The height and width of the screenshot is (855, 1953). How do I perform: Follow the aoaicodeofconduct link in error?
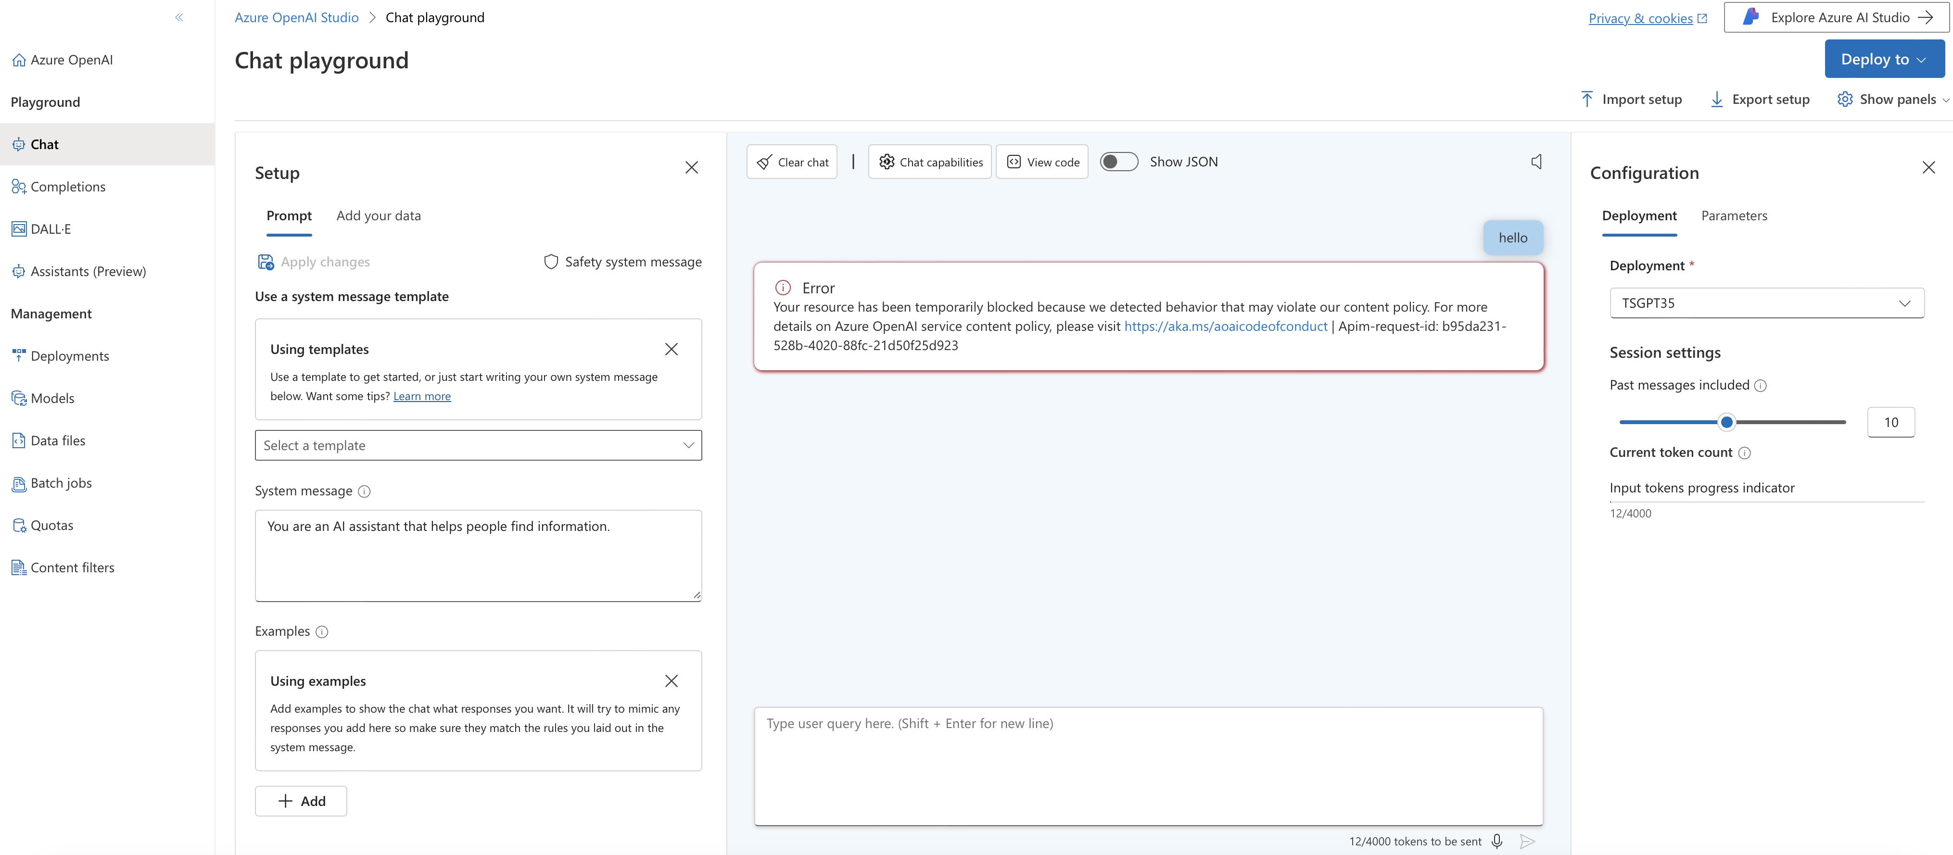point(1225,326)
